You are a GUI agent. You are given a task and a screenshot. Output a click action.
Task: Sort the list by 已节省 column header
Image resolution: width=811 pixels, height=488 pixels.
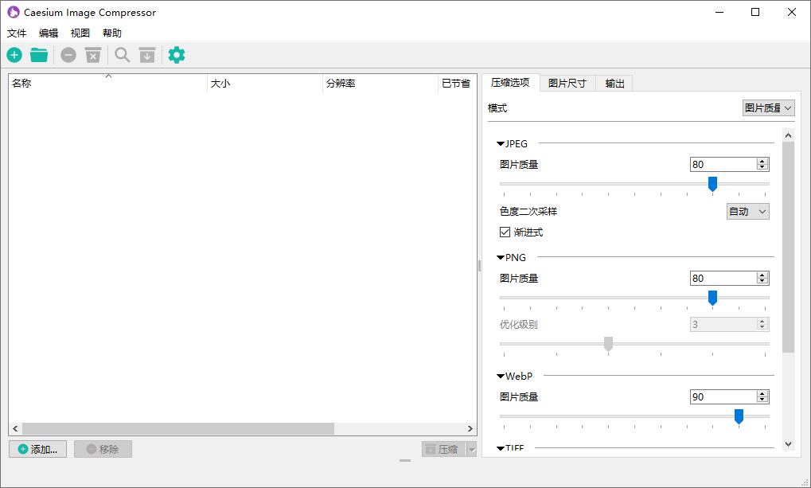point(457,84)
